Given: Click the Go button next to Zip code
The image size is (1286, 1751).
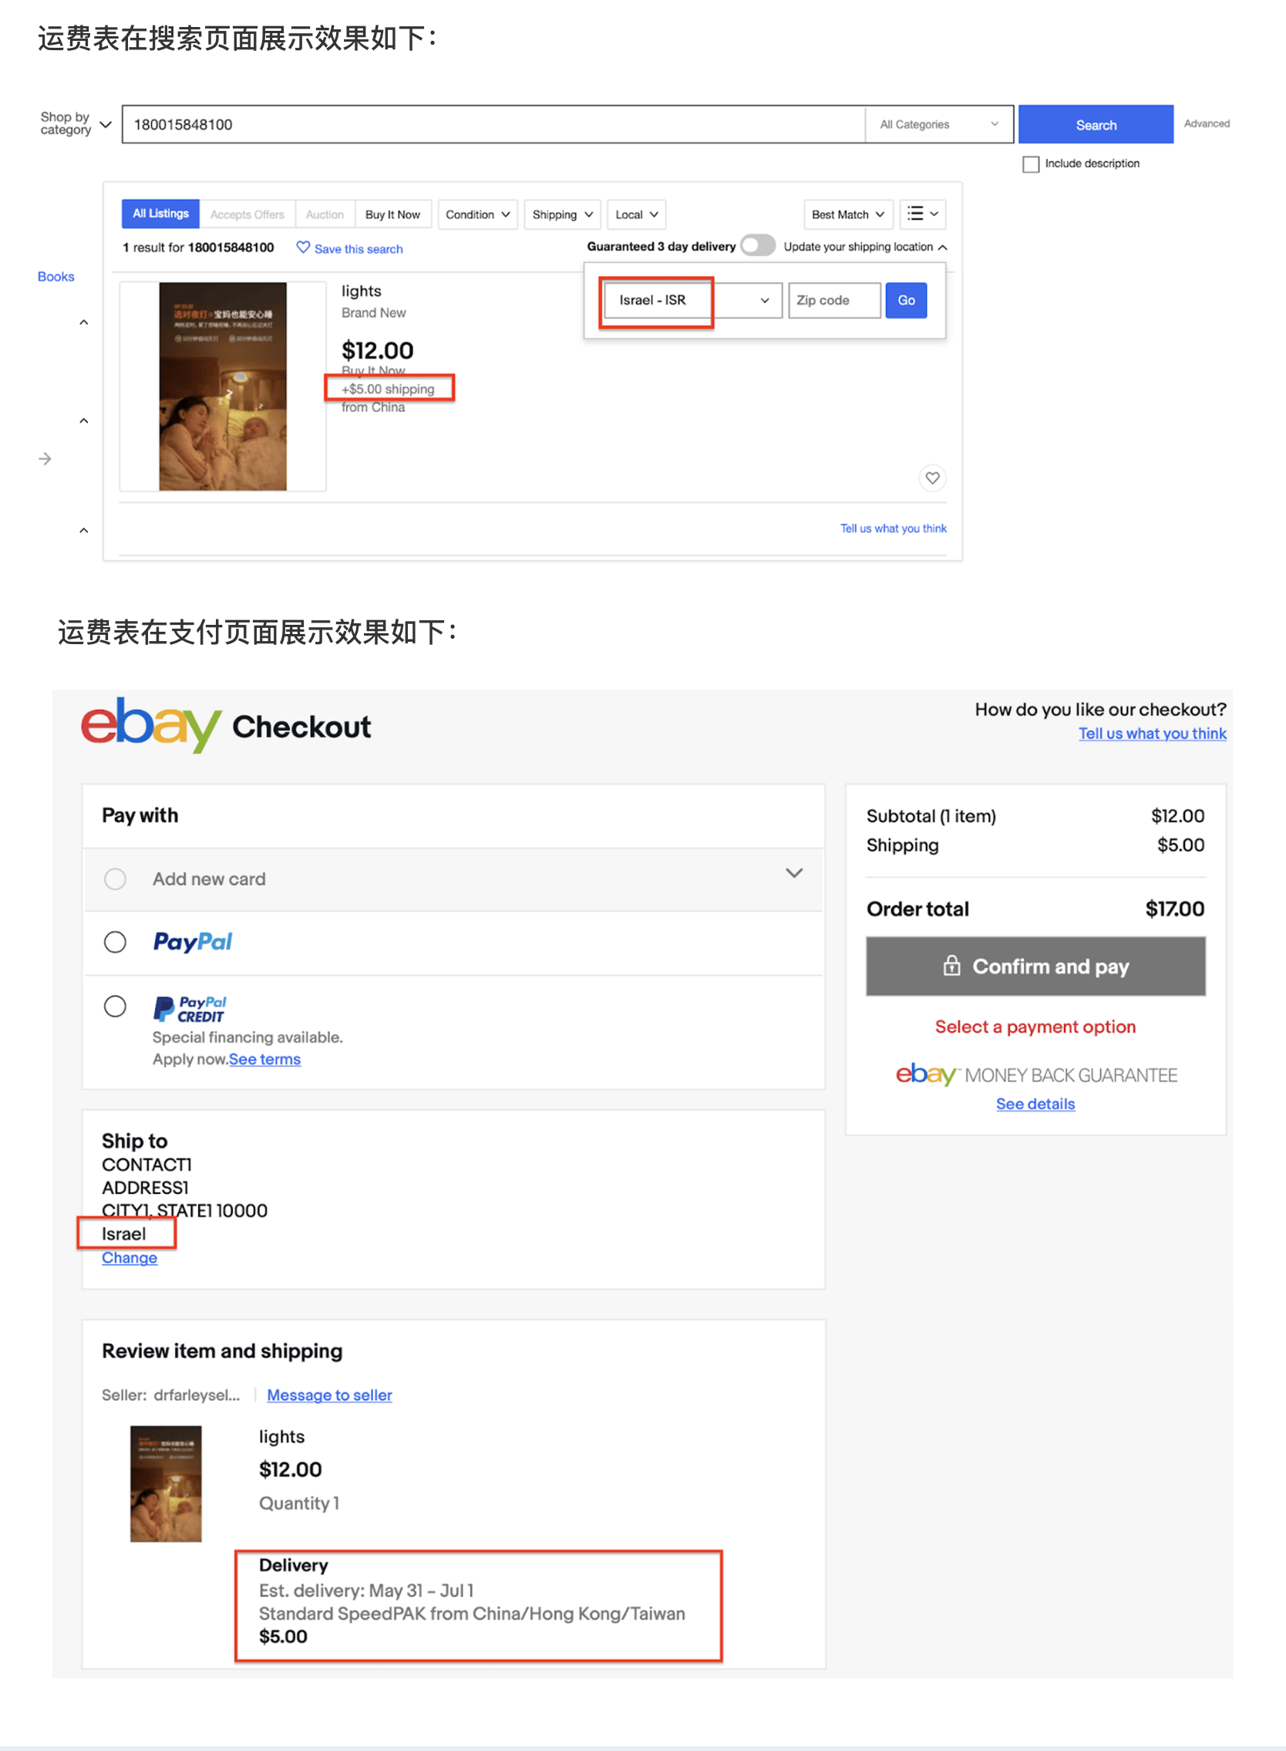Looking at the screenshot, I should [x=905, y=300].
